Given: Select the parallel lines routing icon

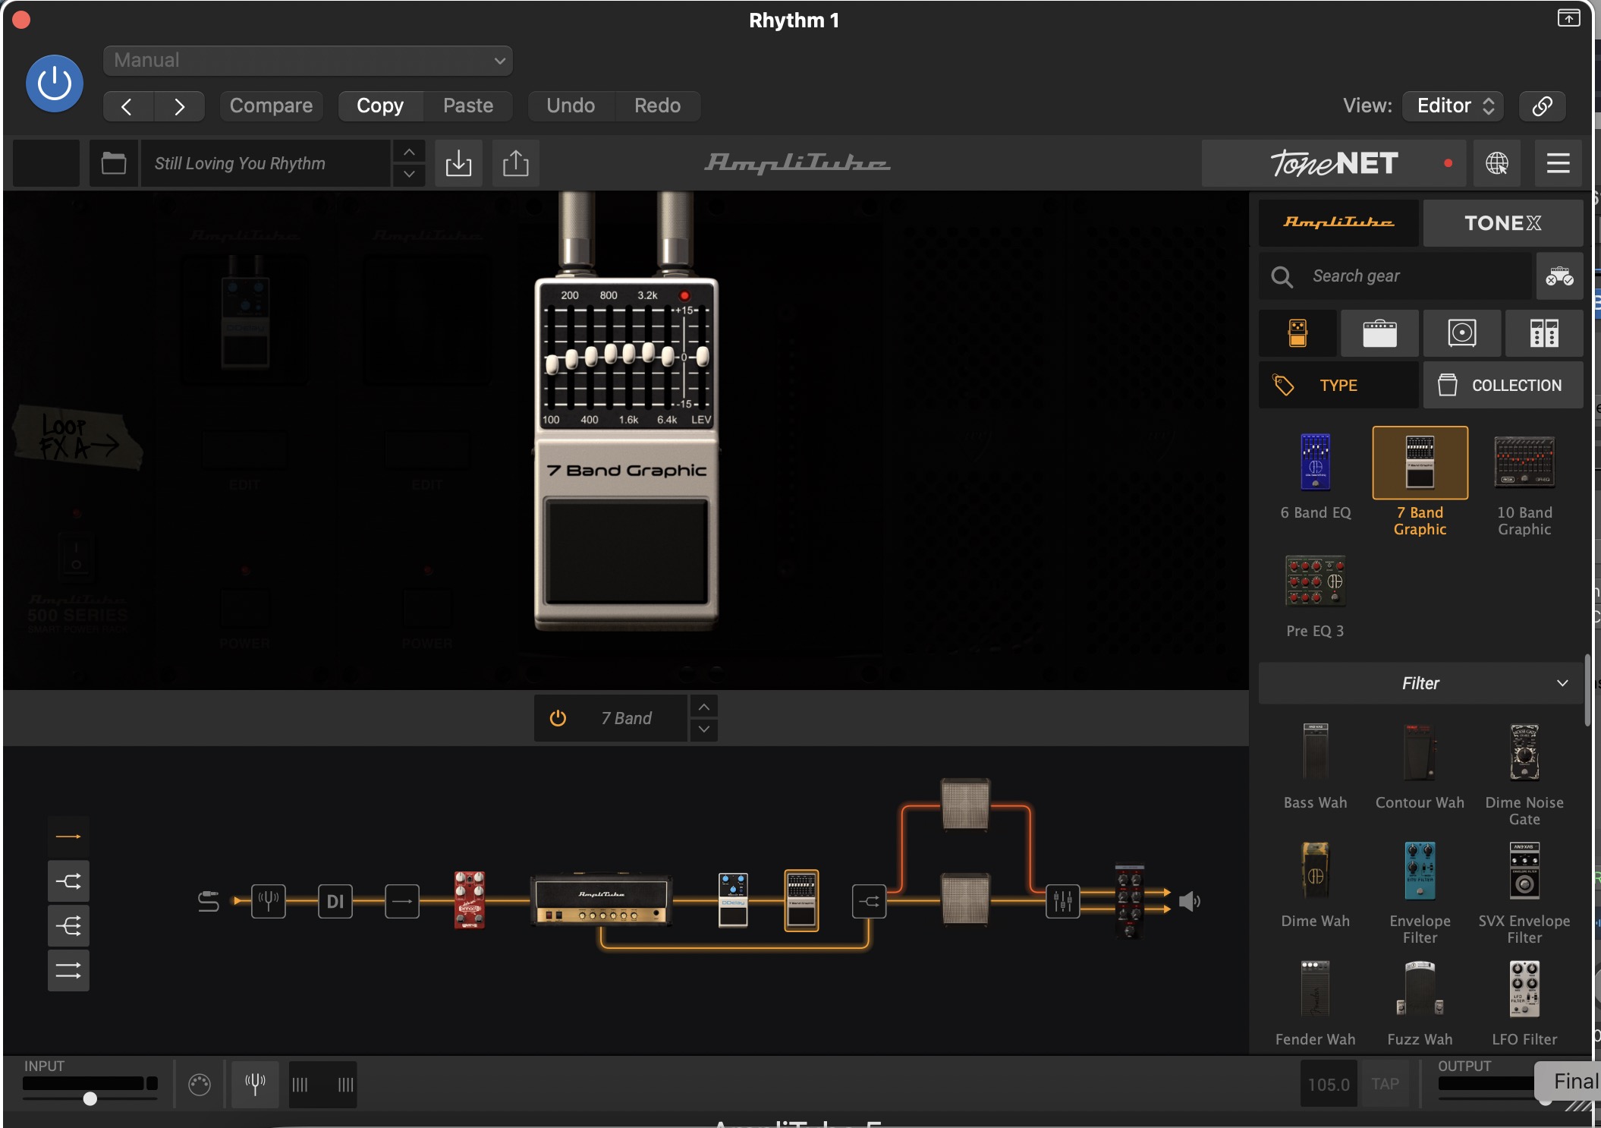Looking at the screenshot, I should click(68, 970).
